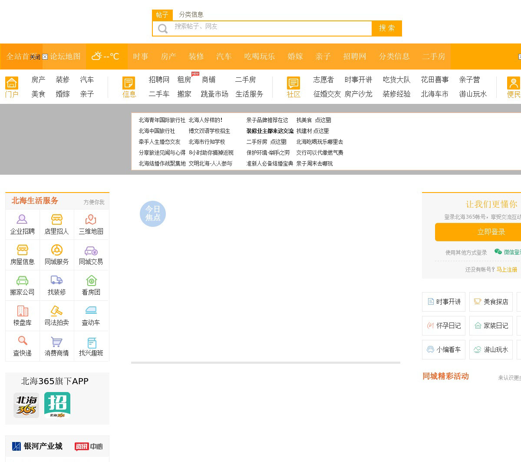Click the 查快递 magnifier icon
The image size is (521, 462).
click(x=22, y=341)
